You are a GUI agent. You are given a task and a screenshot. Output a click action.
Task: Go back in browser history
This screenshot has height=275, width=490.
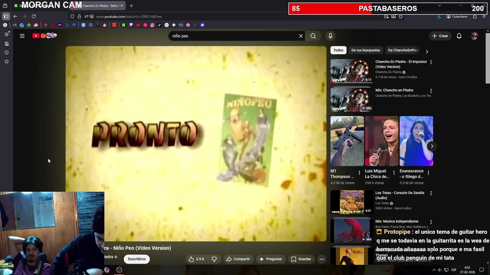click(15, 16)
